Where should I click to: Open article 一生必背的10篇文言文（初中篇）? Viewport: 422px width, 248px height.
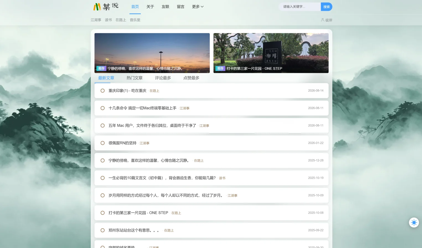[x=162, y=178]
